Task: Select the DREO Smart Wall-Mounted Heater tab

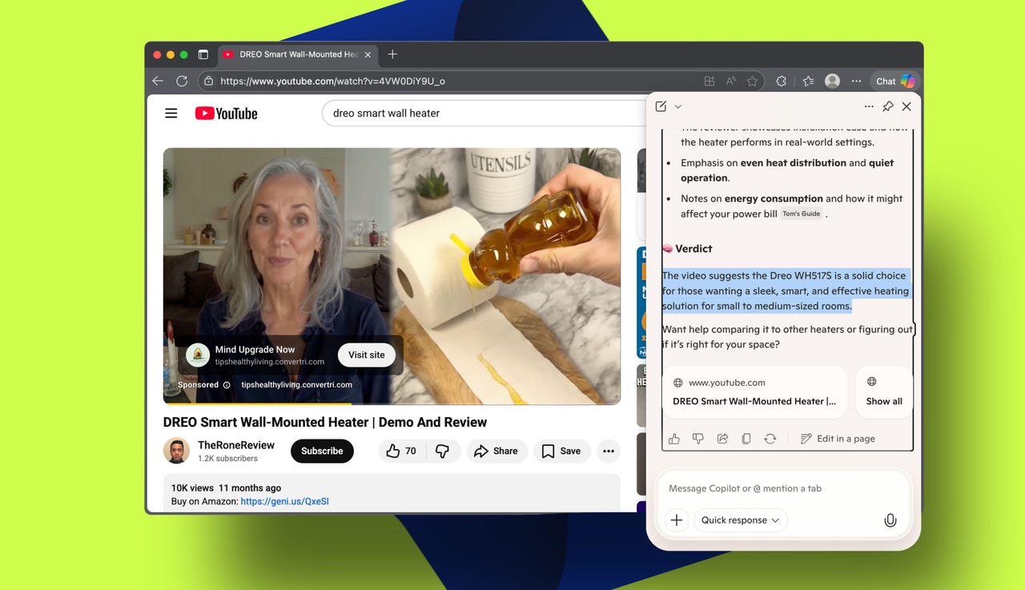Action: tap(292, 54)
